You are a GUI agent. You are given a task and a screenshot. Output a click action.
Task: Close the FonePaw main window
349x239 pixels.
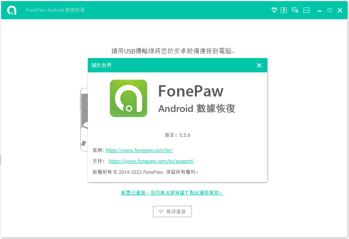pos(340,10)
